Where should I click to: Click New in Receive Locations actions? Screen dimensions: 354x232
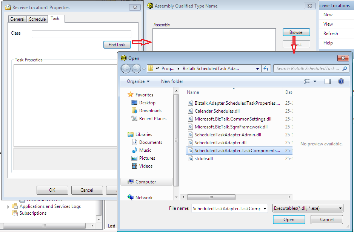tap(328, 15)
